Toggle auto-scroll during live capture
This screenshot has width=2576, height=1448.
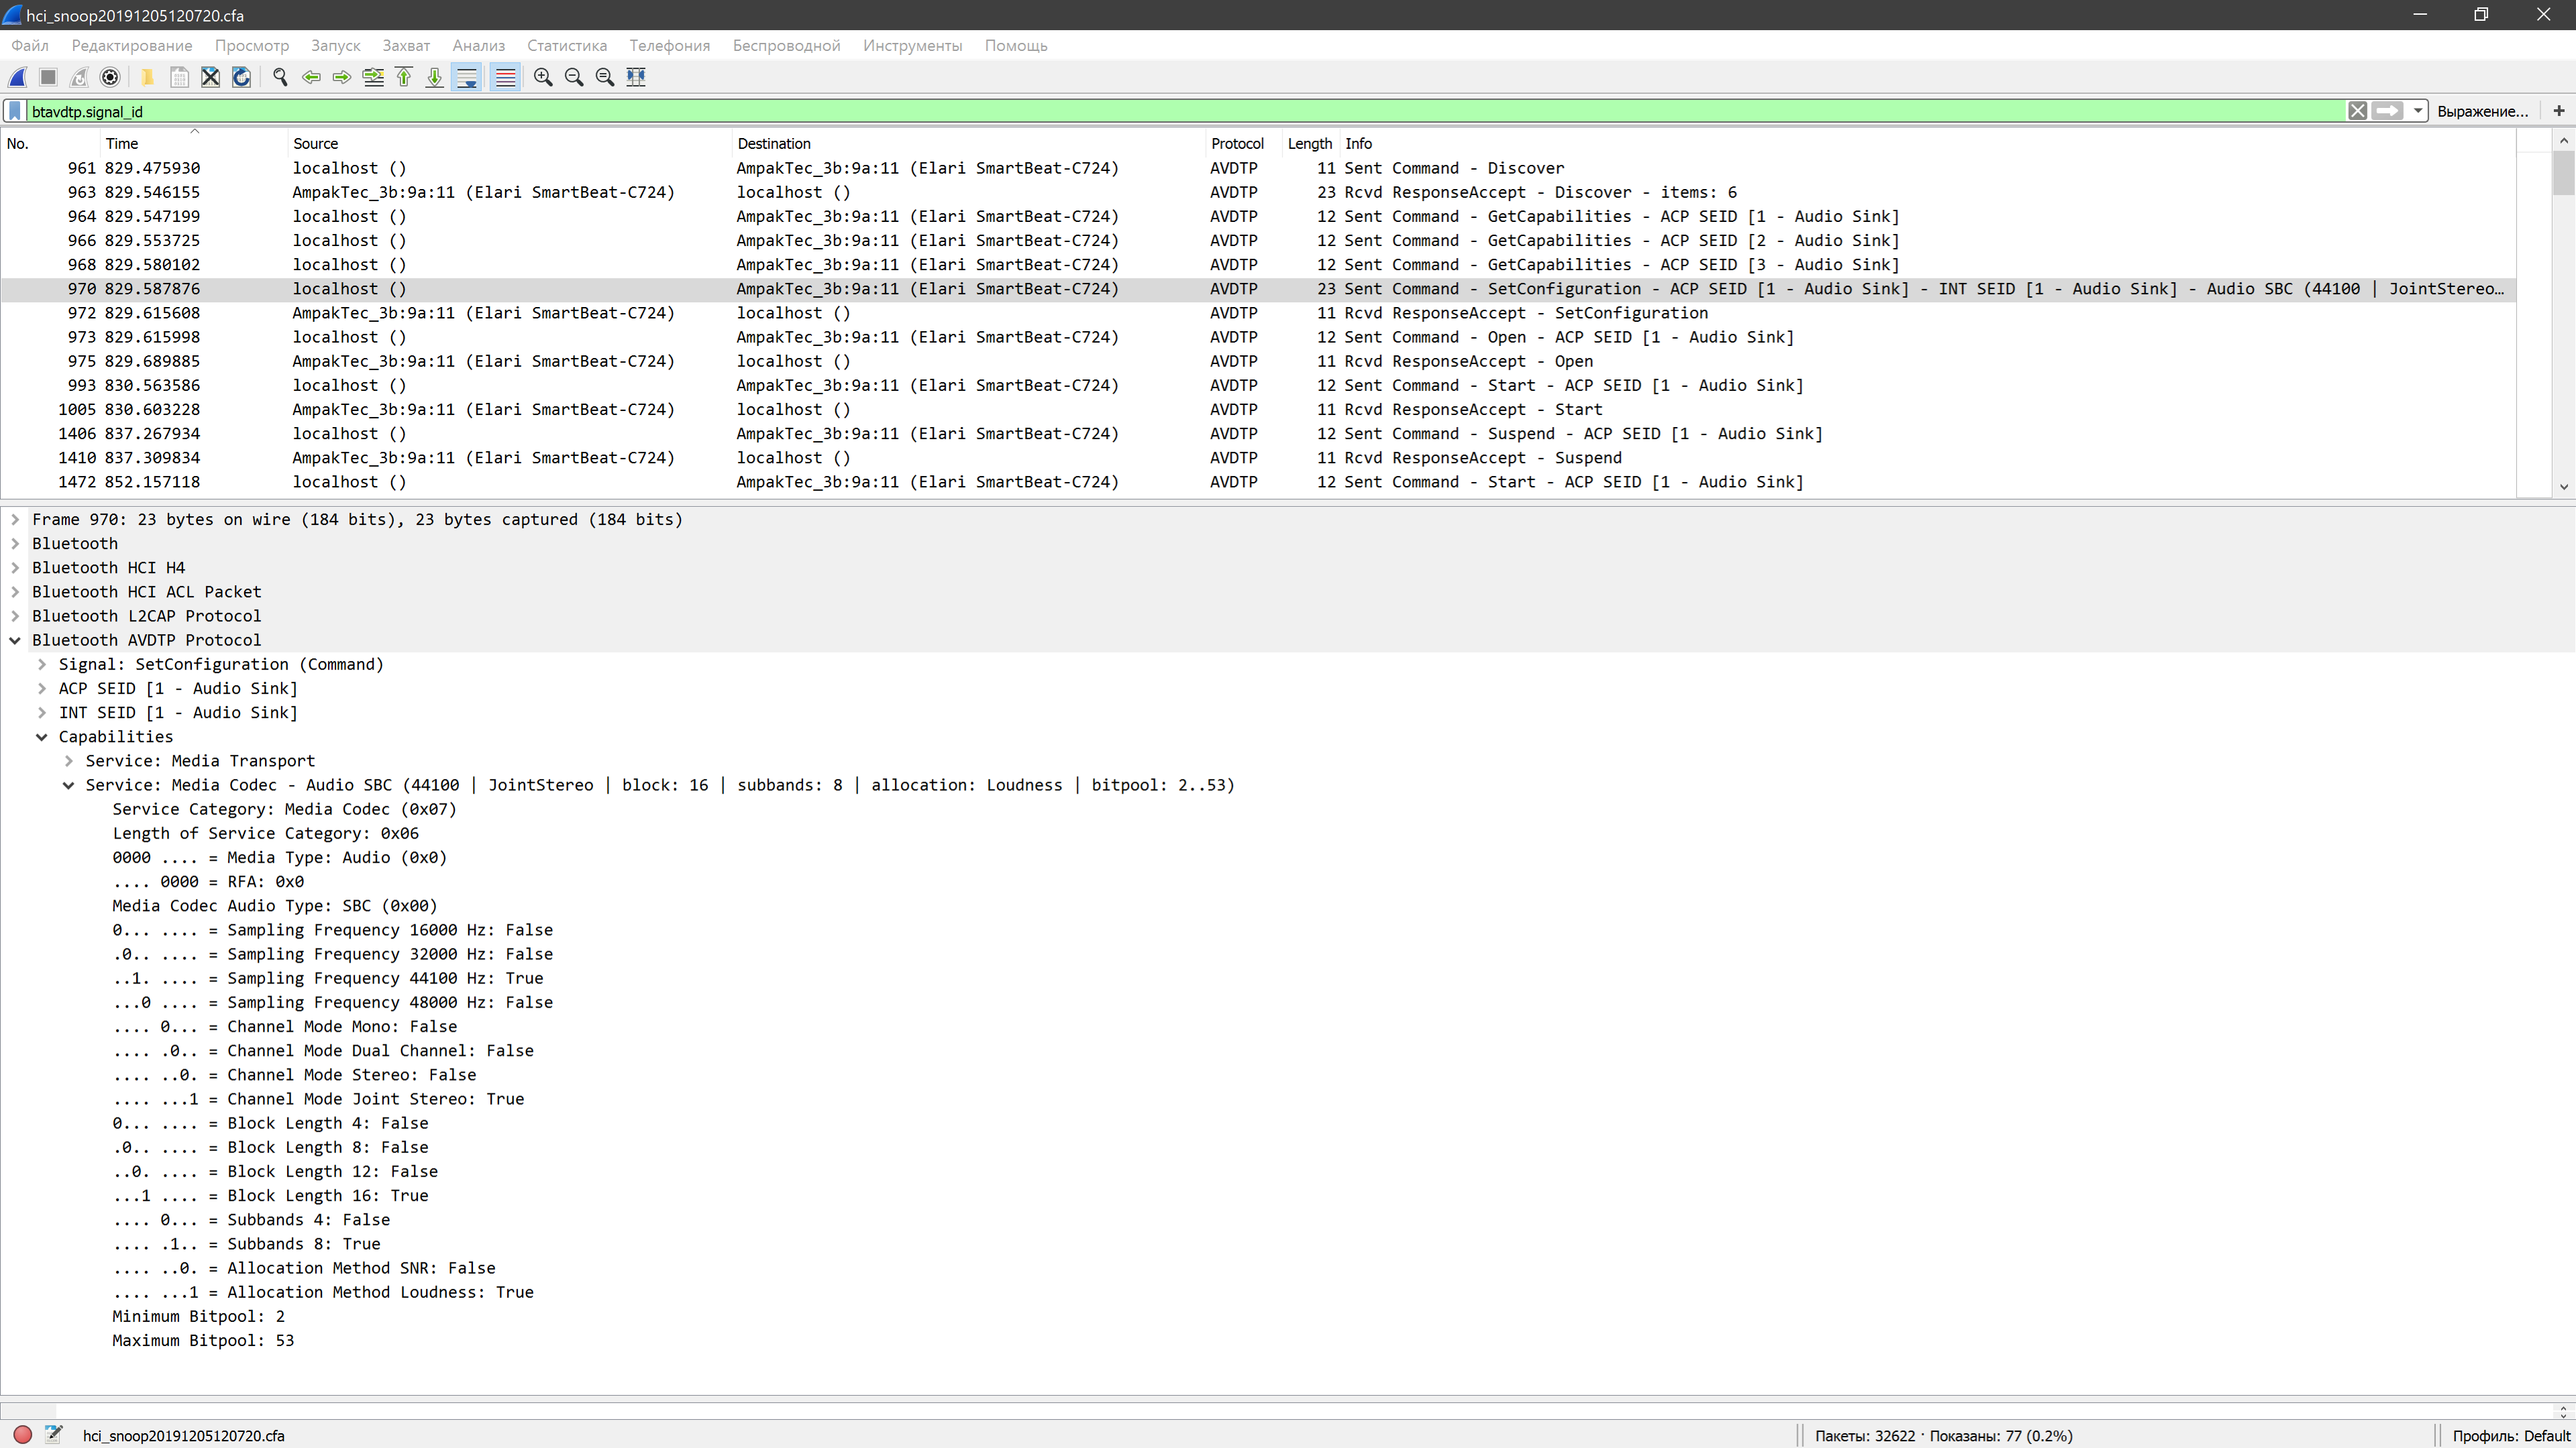[467, 77]
